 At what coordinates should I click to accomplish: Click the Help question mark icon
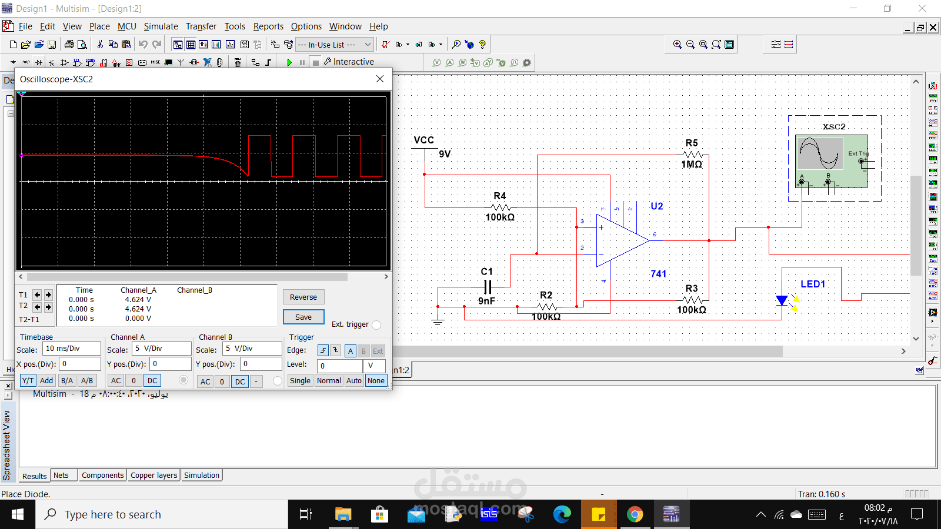[x=482, y=44]
